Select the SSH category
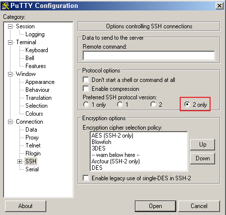Screen dimensions: 226x215 tap(31, 161)
